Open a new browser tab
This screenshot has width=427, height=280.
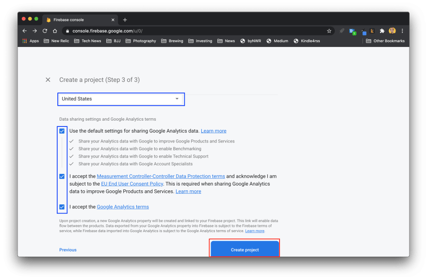point(125,20)
